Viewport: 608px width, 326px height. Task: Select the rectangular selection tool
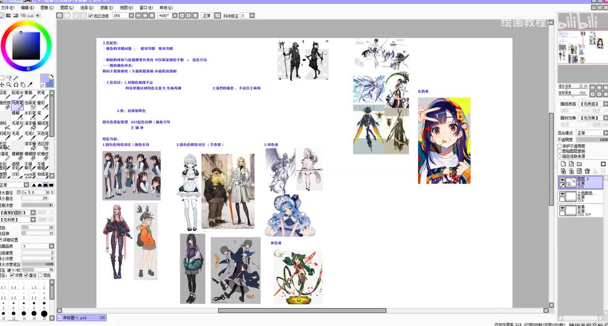tap(2, 78)
